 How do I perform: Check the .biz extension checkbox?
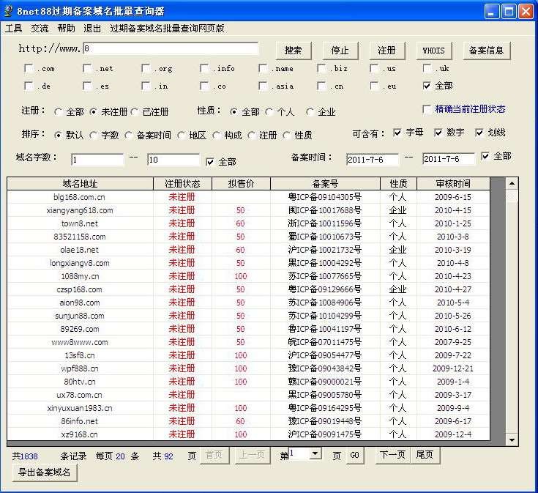tap(322, 68)
